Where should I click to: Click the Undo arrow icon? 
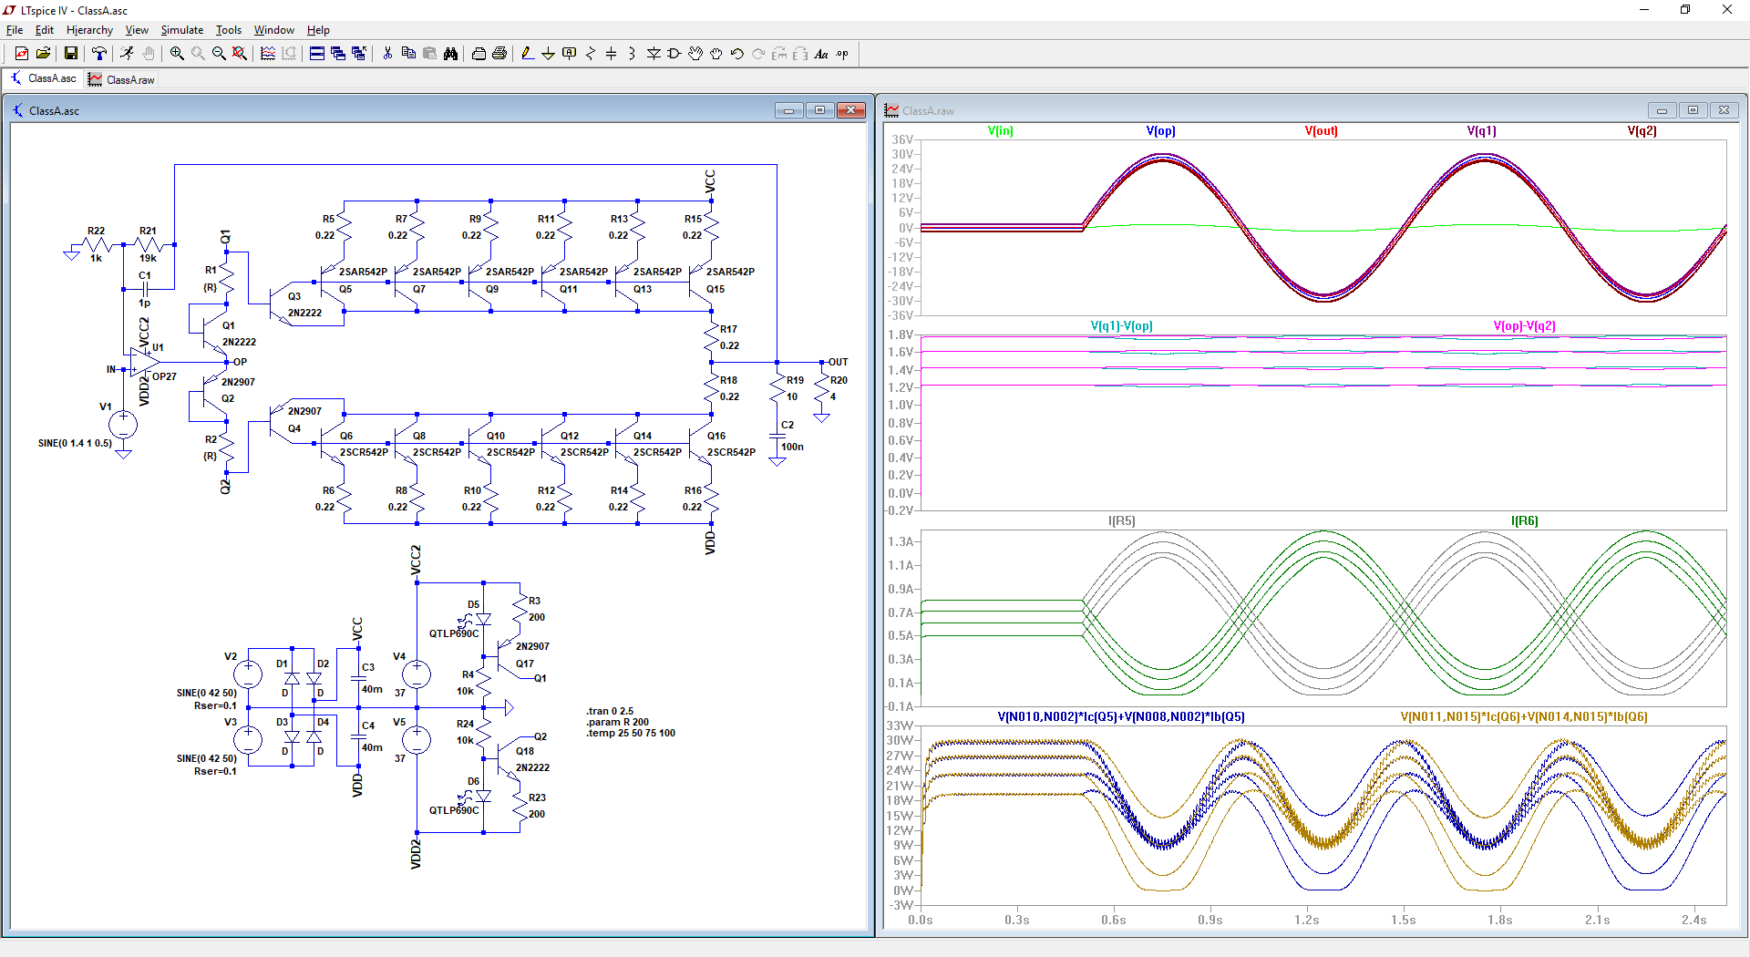coord(737,54)
